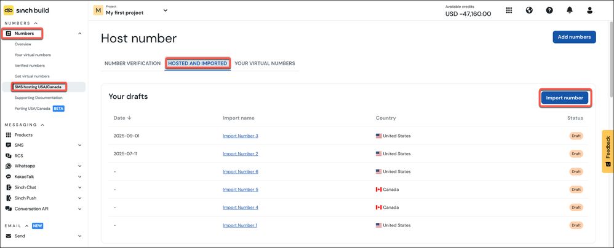Click the Sinch Build logo
Screen dimensions: 614x248
click(x=26, y=10)
